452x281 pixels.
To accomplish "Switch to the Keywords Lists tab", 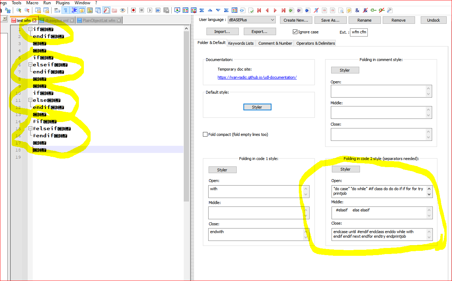I will point(241,43).
